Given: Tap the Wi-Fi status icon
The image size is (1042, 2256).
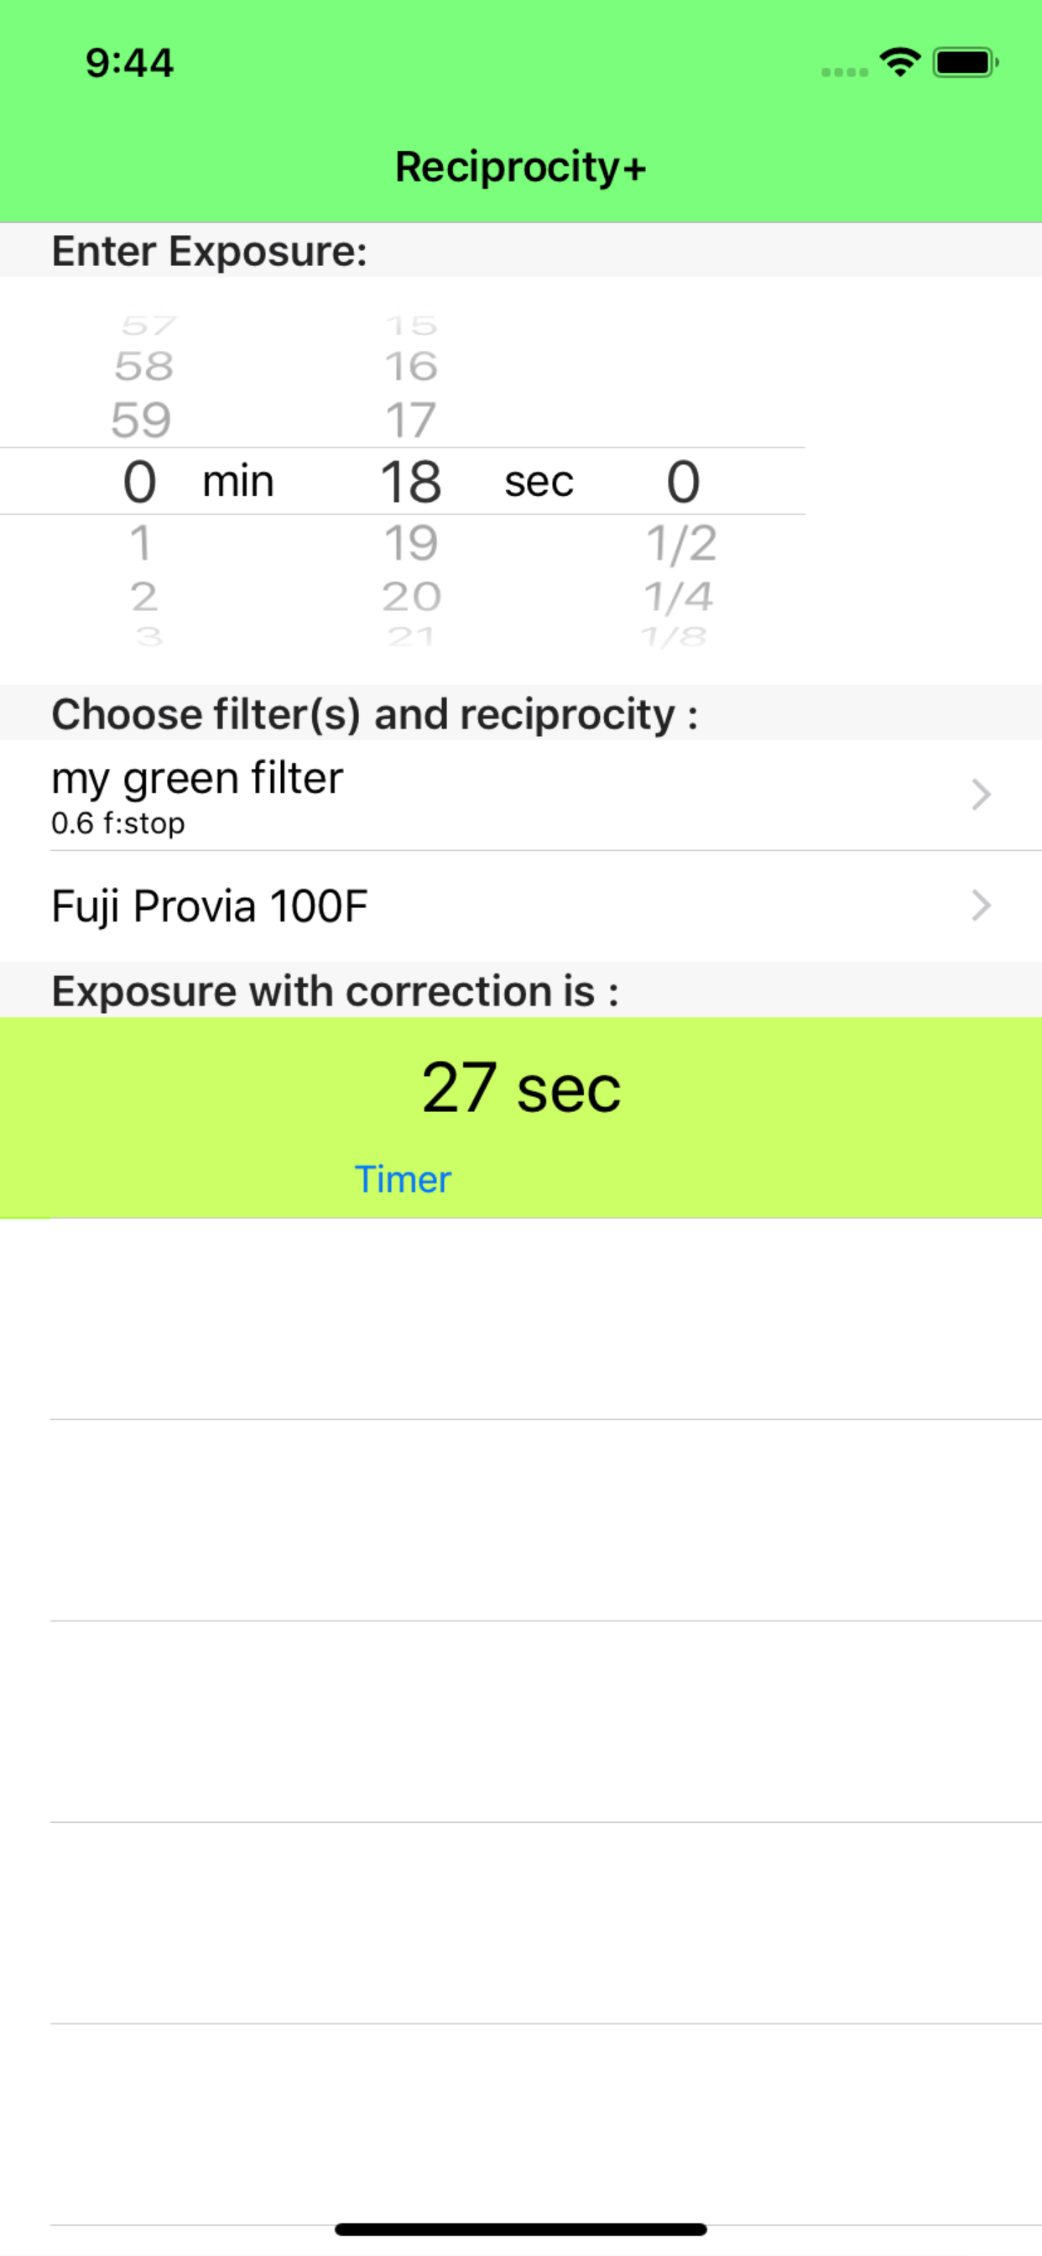Looking at the screenshot, I should [900, 62].
